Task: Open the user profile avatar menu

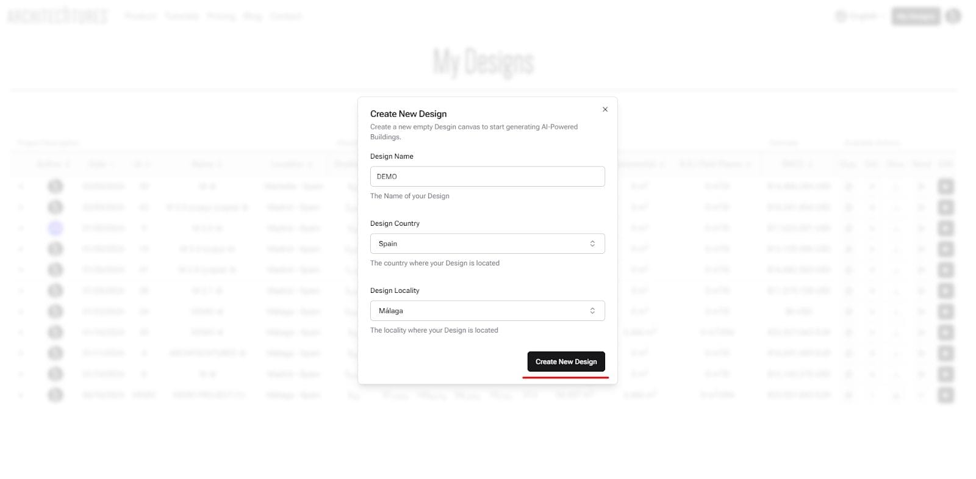Action: [x=952, y=16]
